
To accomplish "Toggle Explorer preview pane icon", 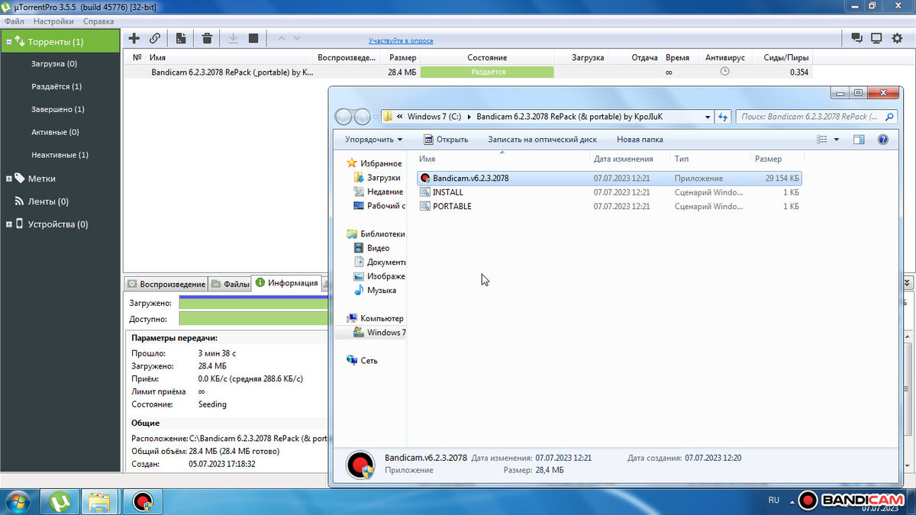I will [859, 140].
